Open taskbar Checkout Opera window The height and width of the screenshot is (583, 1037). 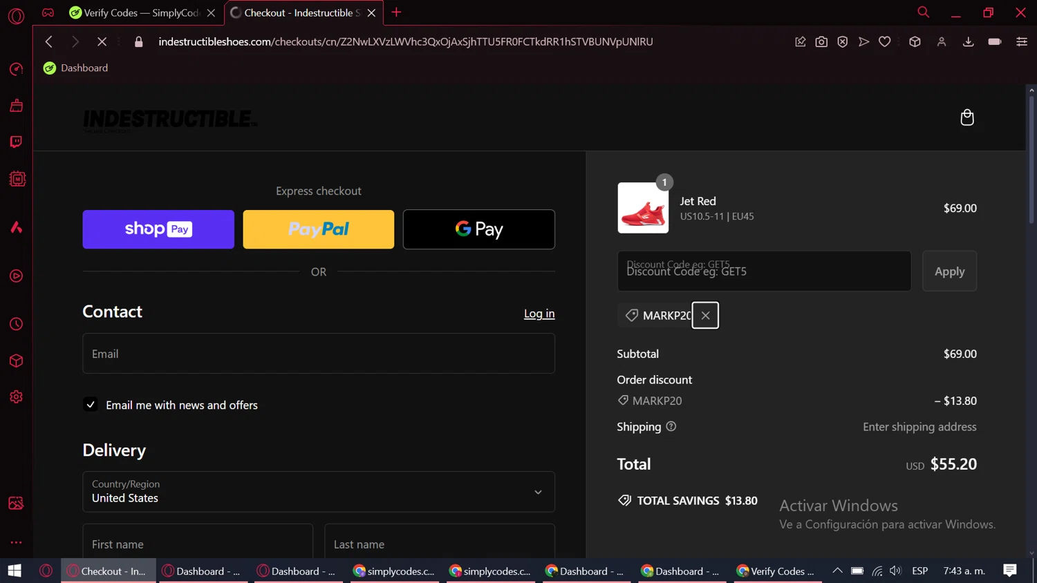[x=109, y=571]
